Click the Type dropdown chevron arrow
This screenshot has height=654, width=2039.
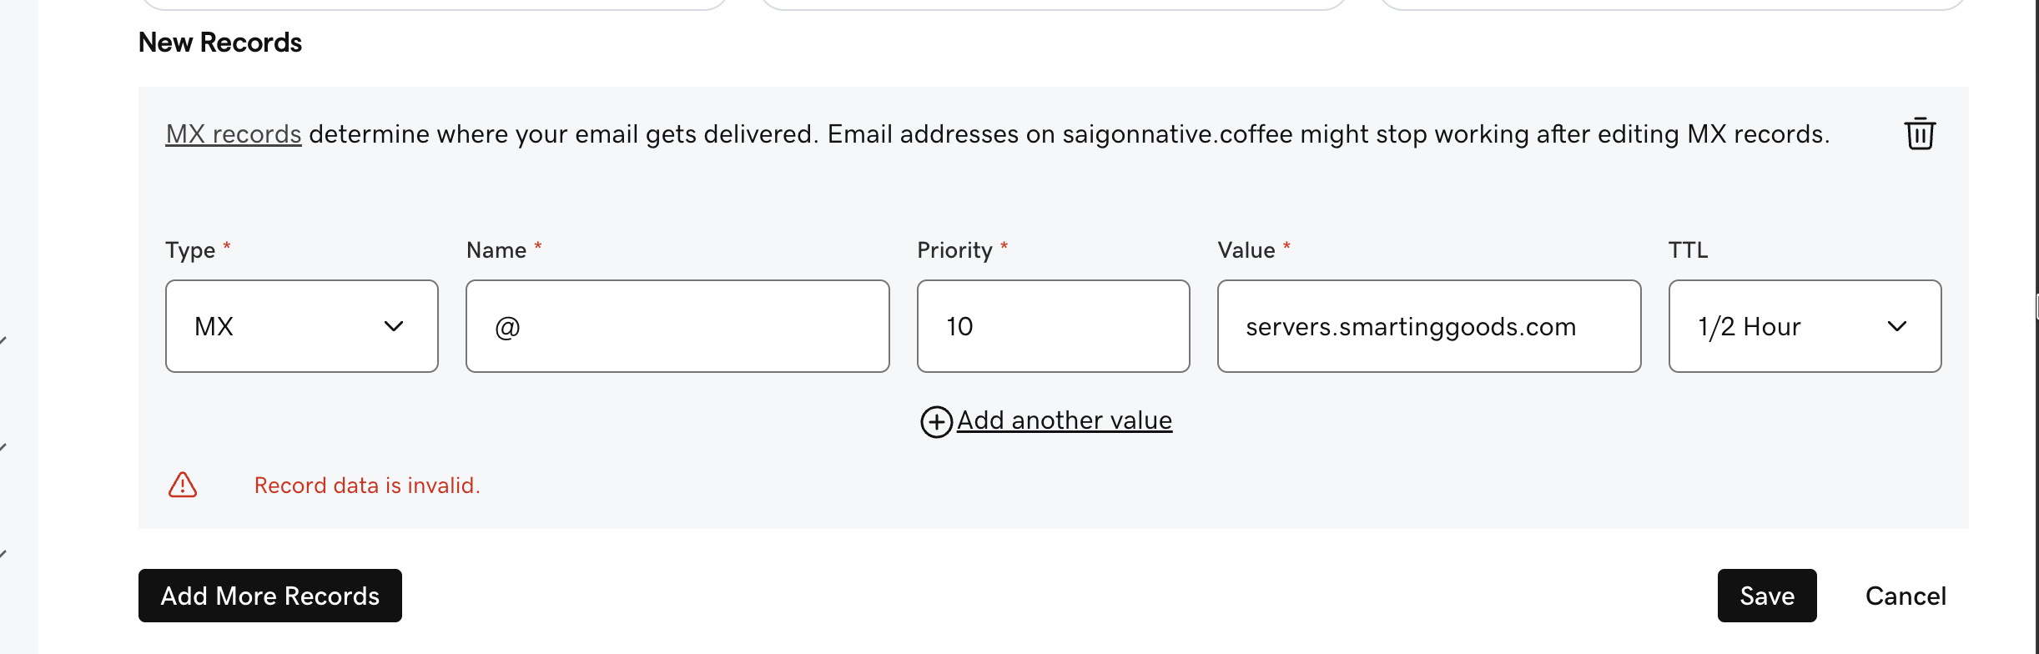(394, 326)
